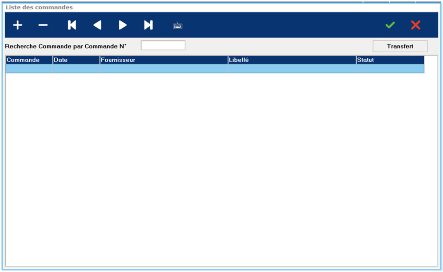Confirm with the green checkmark icon
Image resolution: width=443 pixels, height=272 pixels.
pyautogui.click(x=390, y=25)
